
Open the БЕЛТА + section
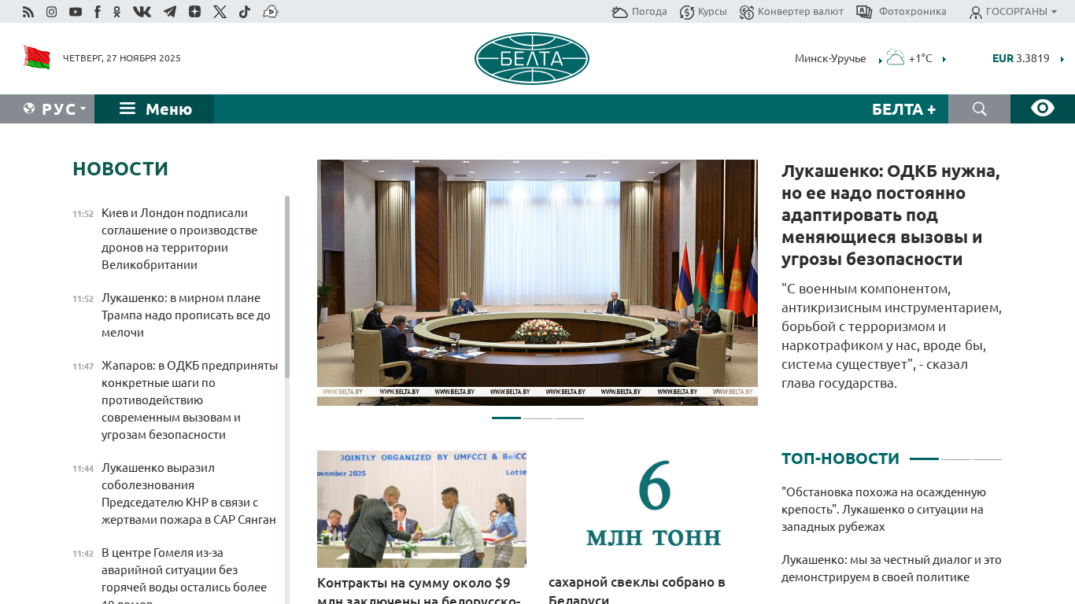point(903,109)
